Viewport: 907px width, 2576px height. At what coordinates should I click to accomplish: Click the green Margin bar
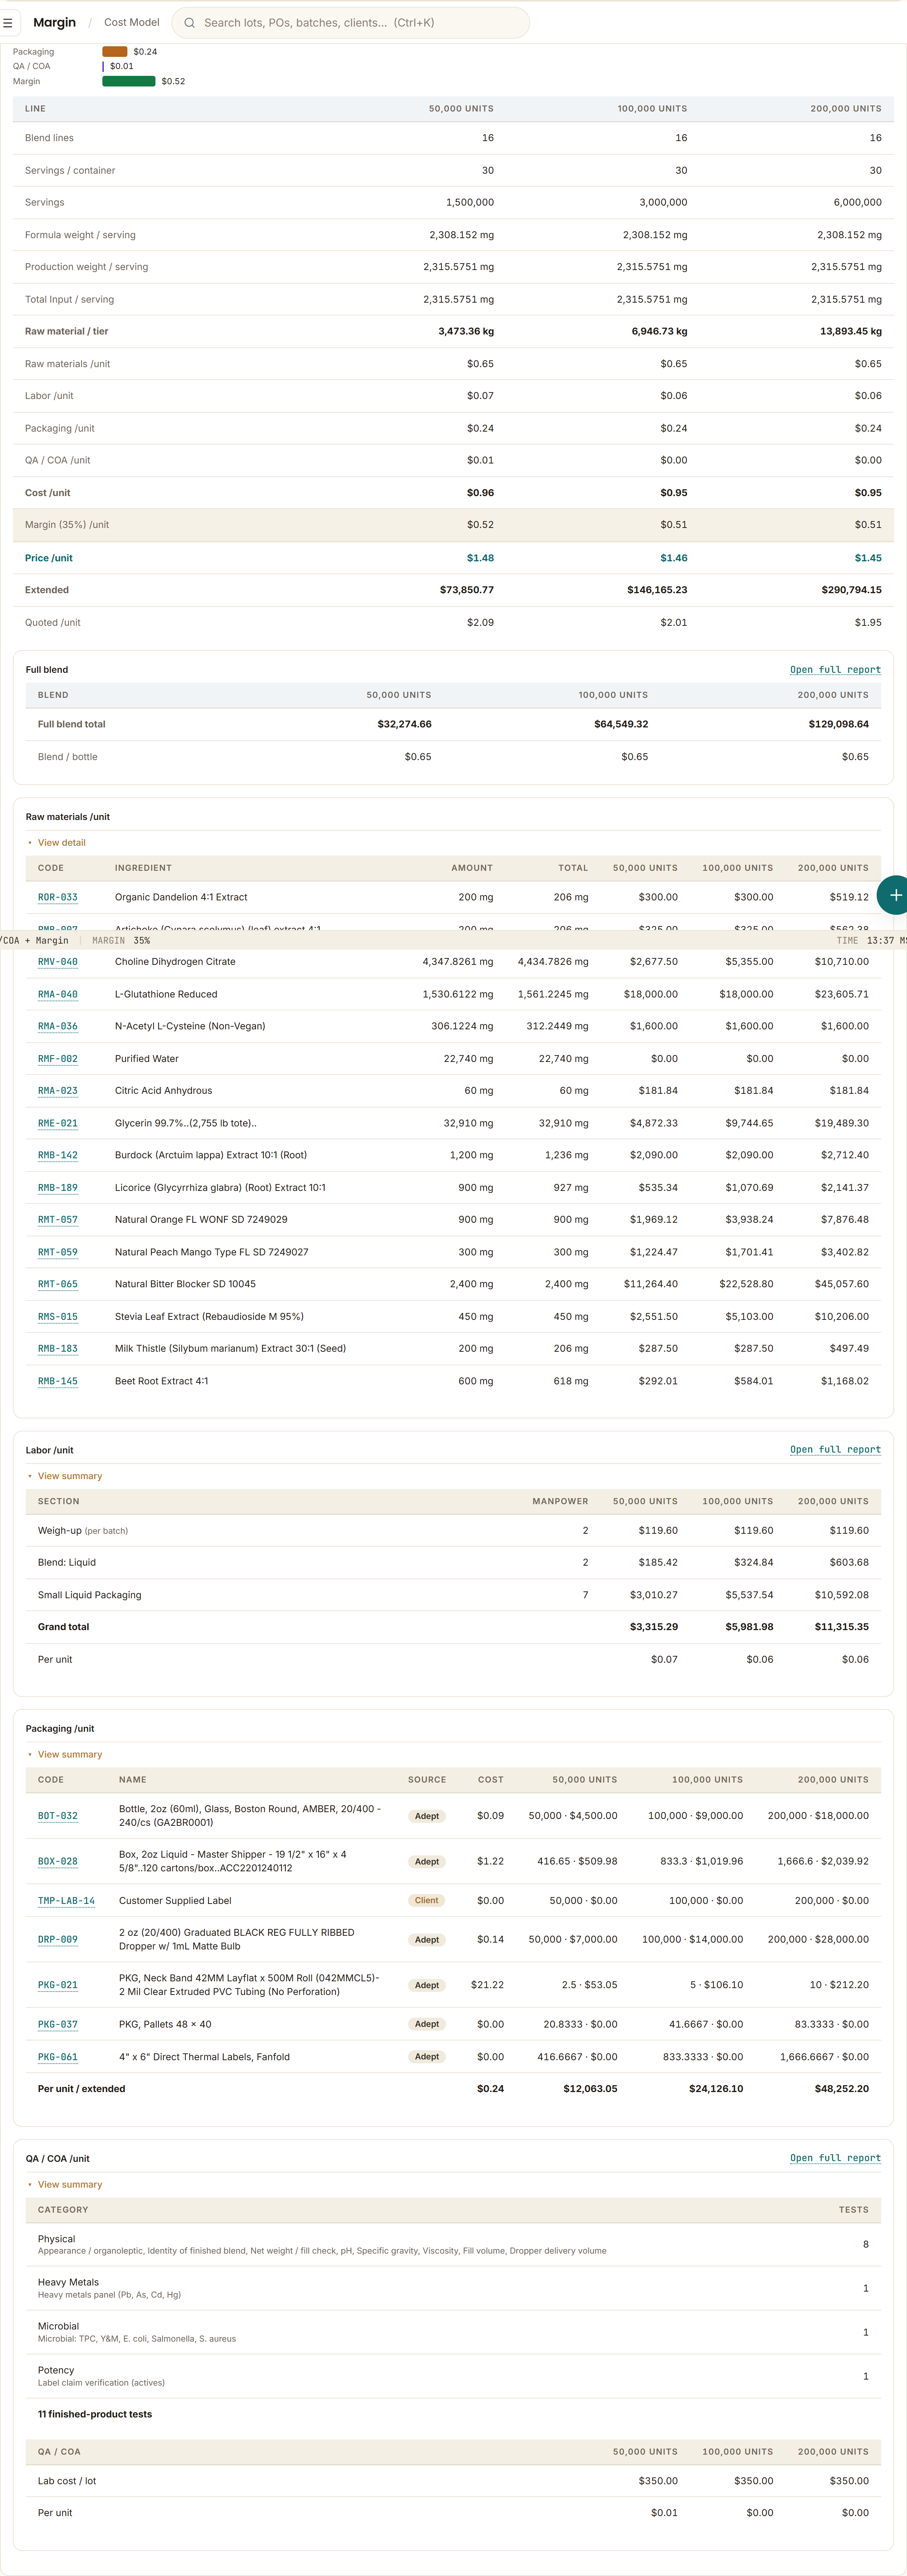pyautogui.click(x=129, y=81)
